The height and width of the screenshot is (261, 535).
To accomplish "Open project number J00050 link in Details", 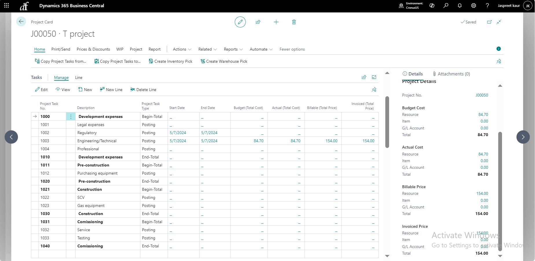I will (x=482, y=95).
